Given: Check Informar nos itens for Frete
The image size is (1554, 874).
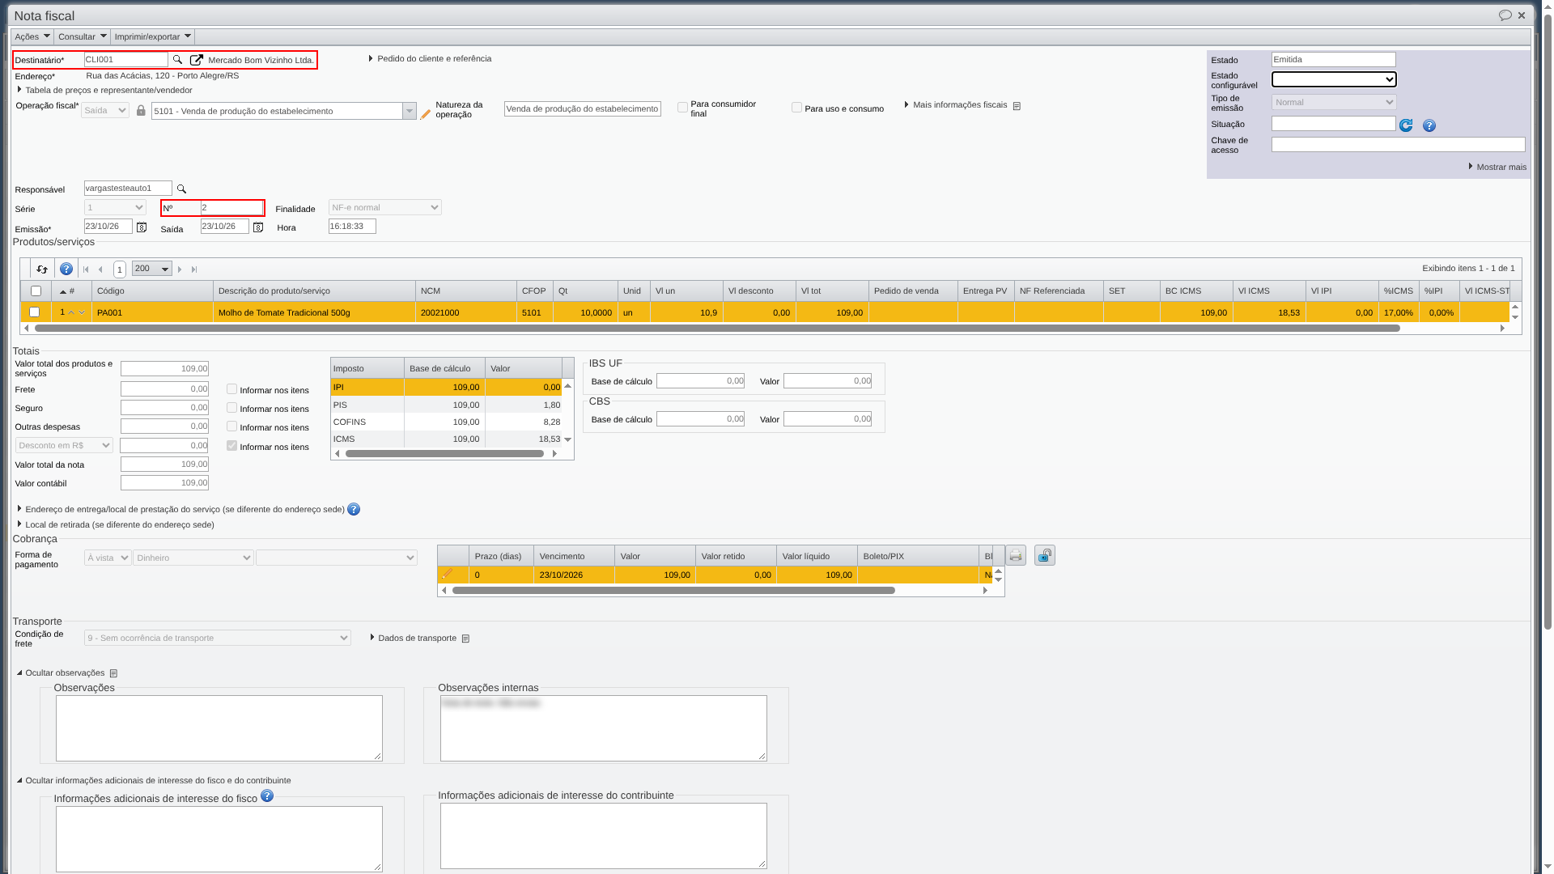Looking at the screenshot, I should pos(231,389).
